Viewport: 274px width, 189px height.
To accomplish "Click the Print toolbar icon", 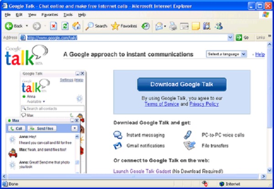I will pos(173,26).
